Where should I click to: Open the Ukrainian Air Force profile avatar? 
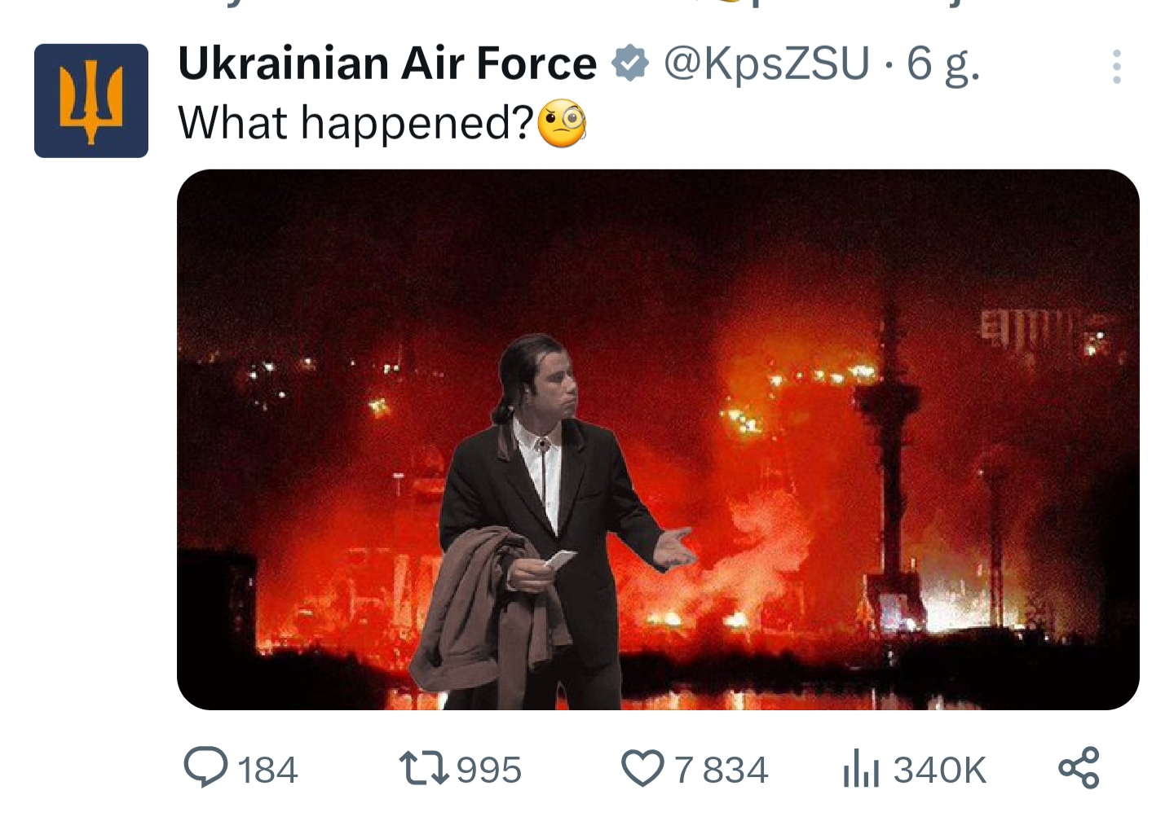pyautogui.click(x=91, y=101)
